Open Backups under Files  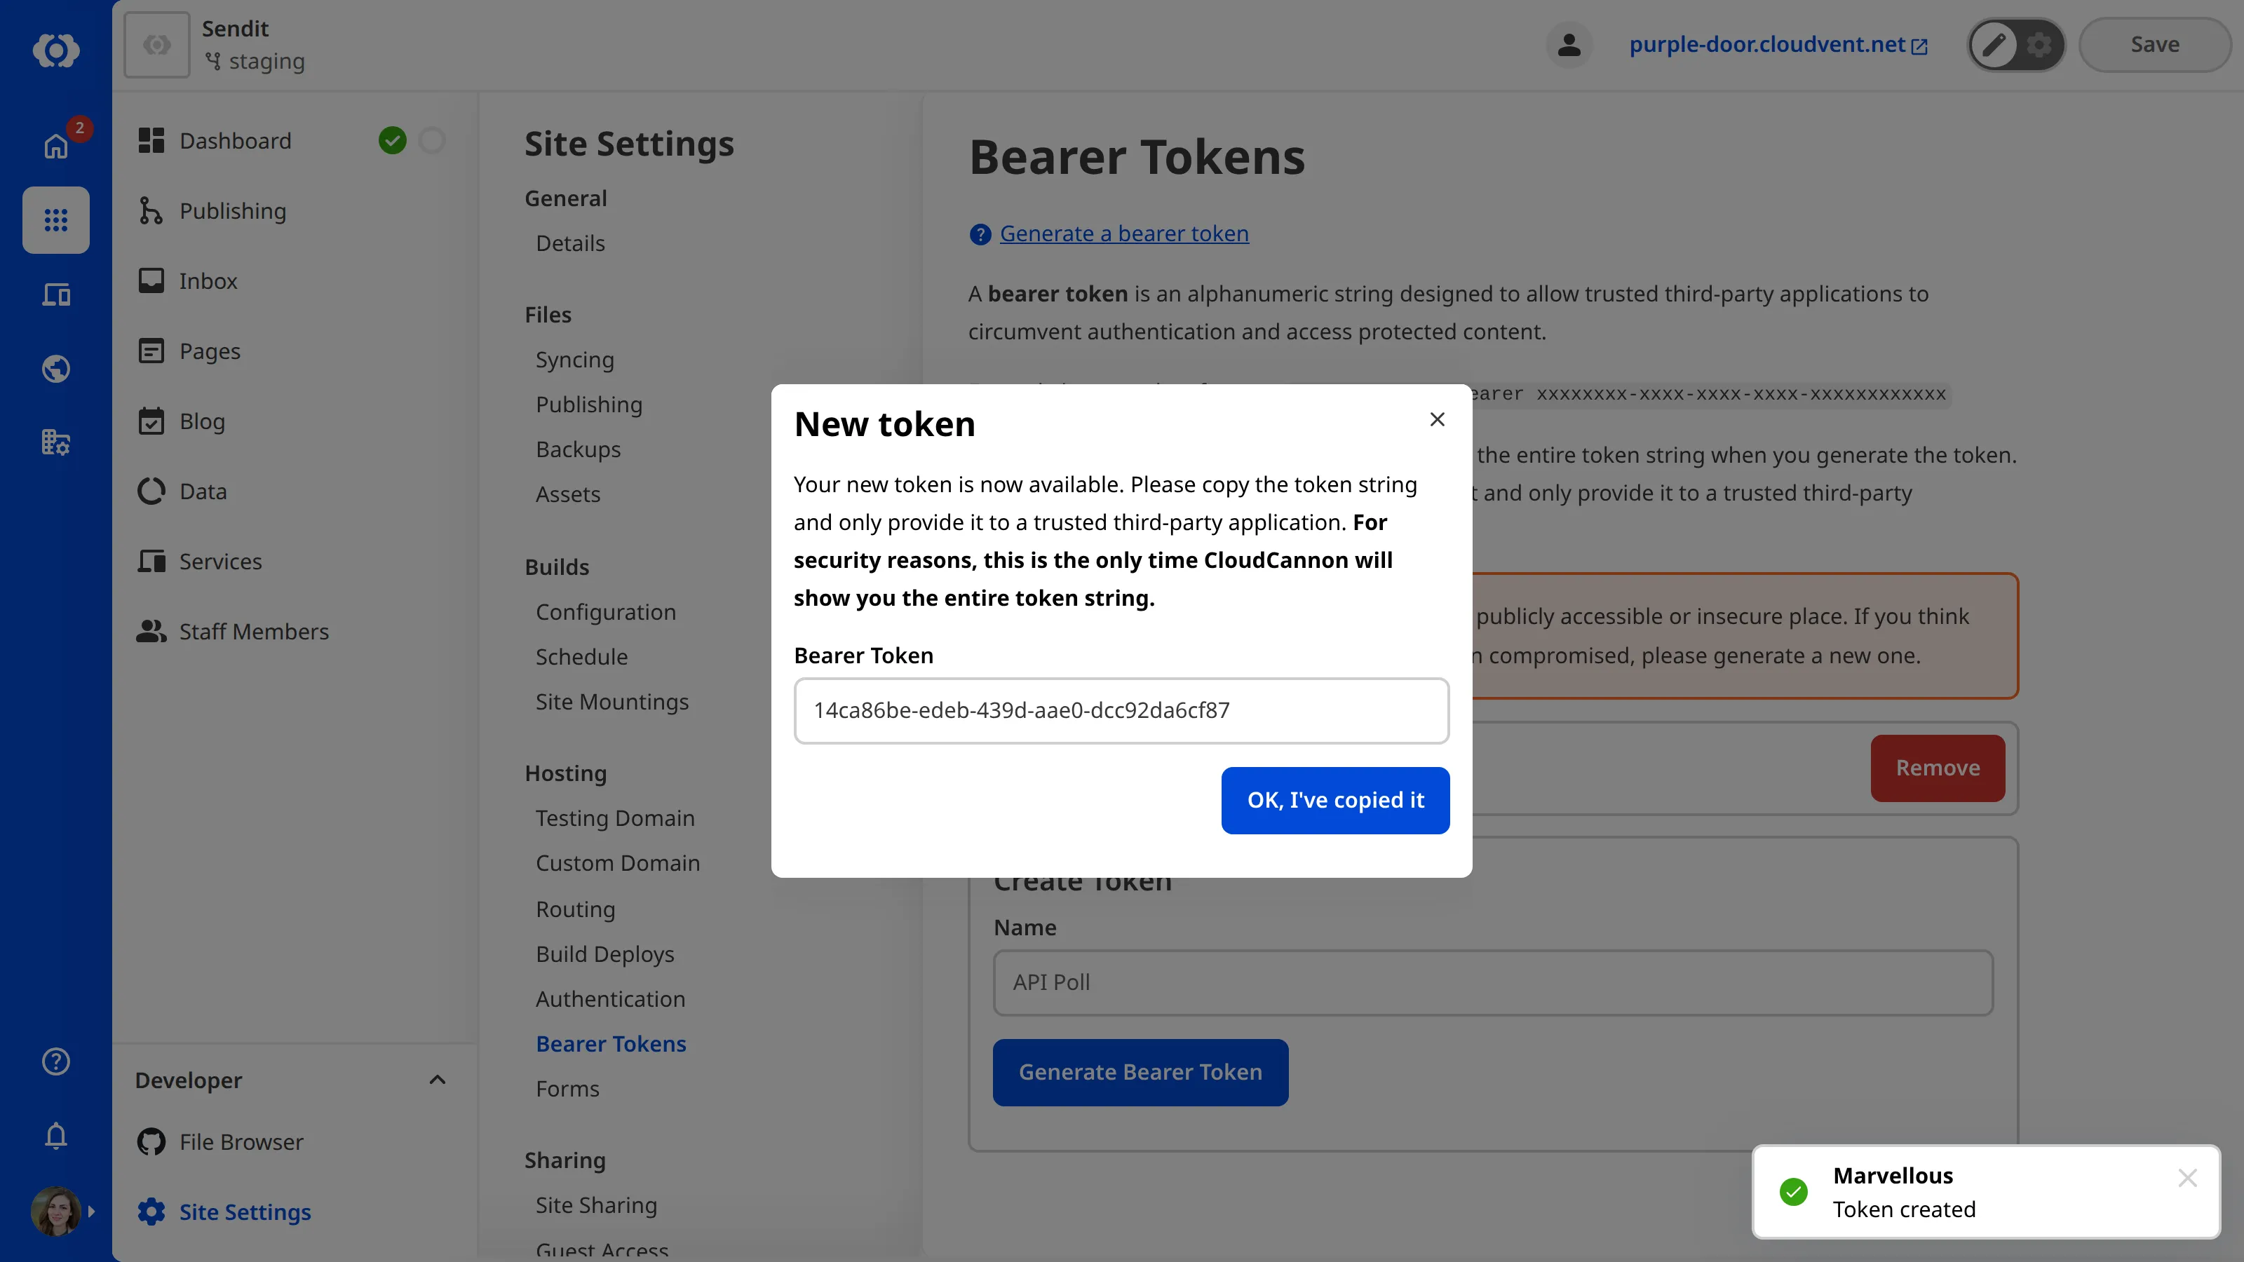578,449
